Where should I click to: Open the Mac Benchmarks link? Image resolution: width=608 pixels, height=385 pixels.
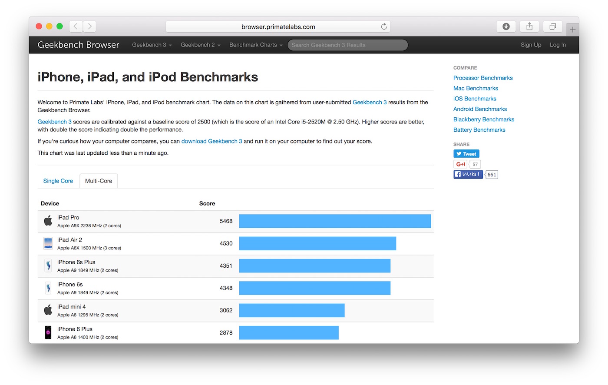tap(476, 88)
